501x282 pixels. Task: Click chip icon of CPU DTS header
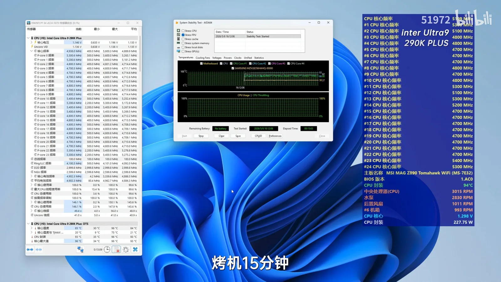(x=32, y=224)
